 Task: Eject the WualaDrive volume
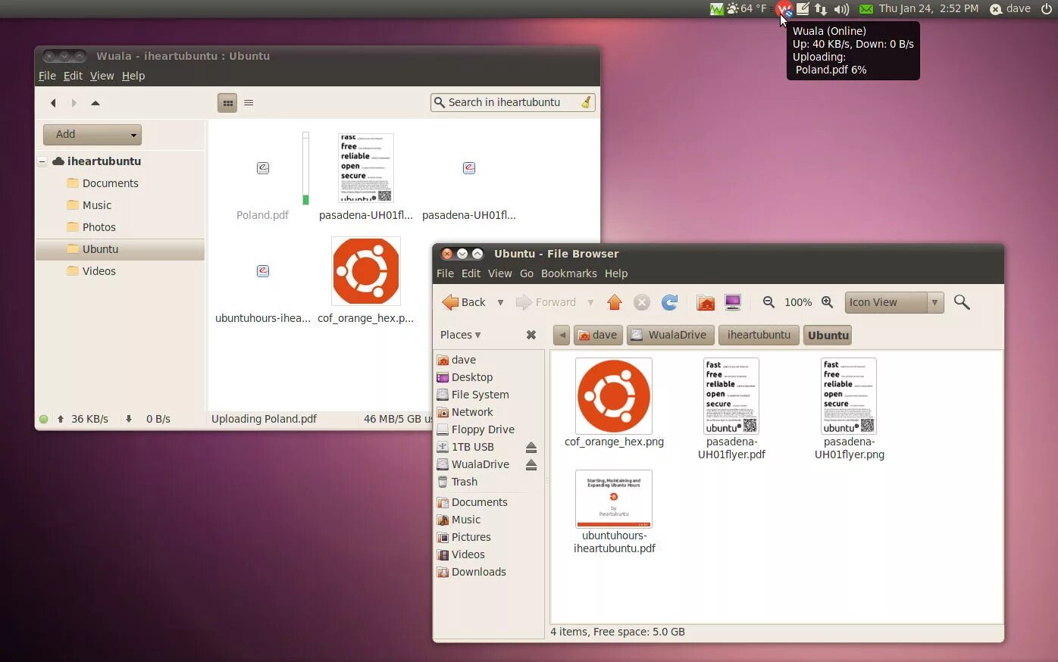(x=531, y=464)
